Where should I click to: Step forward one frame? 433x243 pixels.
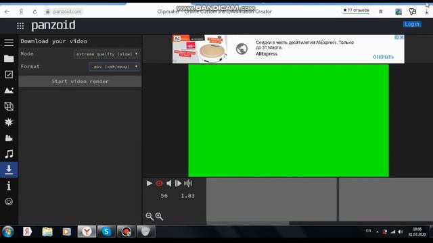click(x=178, y=183)
